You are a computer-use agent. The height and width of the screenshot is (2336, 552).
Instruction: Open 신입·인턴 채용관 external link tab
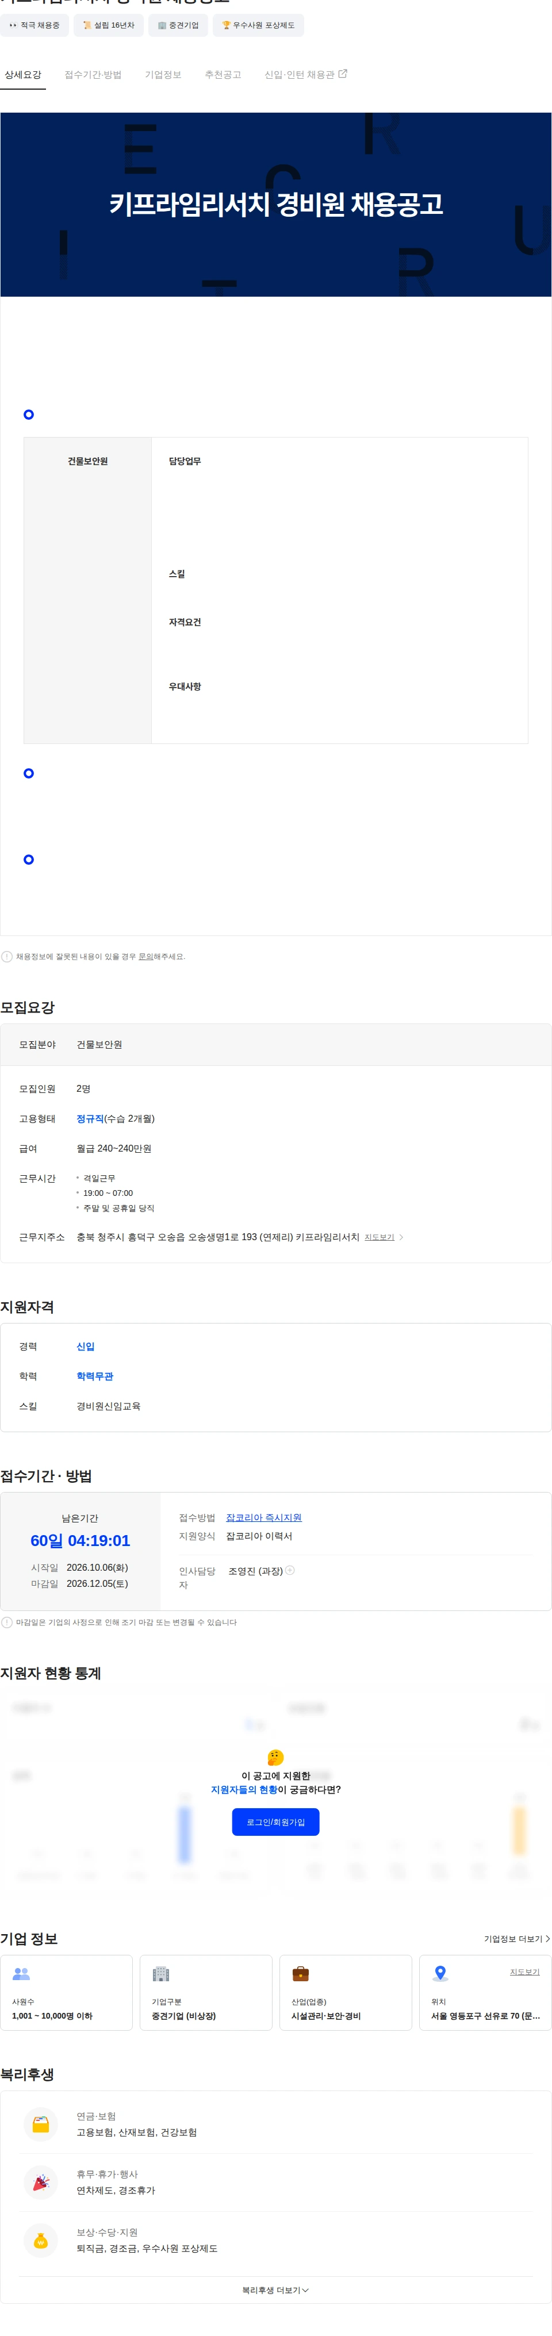pyautogui.click(x=305, y=74)
